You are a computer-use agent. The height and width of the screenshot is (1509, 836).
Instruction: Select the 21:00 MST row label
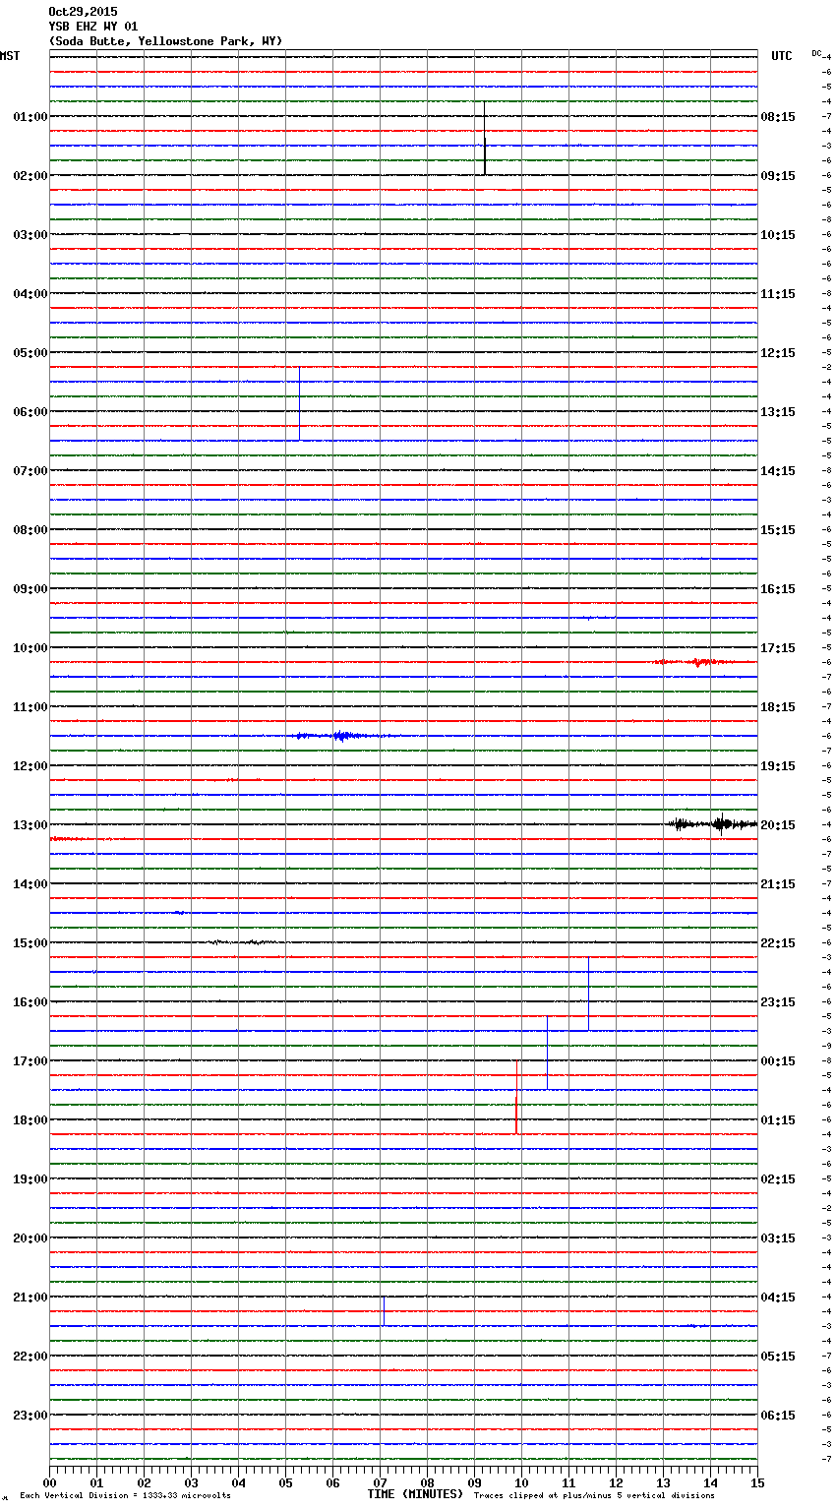30,1298
